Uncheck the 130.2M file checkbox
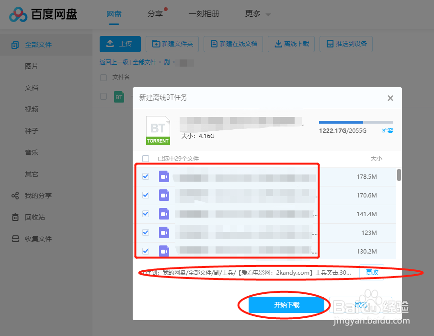 coord(146,251)
